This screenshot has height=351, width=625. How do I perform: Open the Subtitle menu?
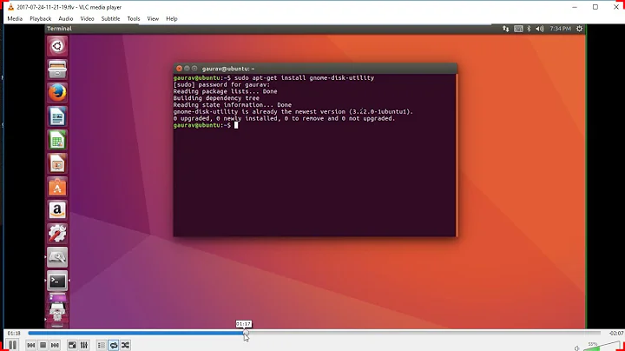[110, 19]
